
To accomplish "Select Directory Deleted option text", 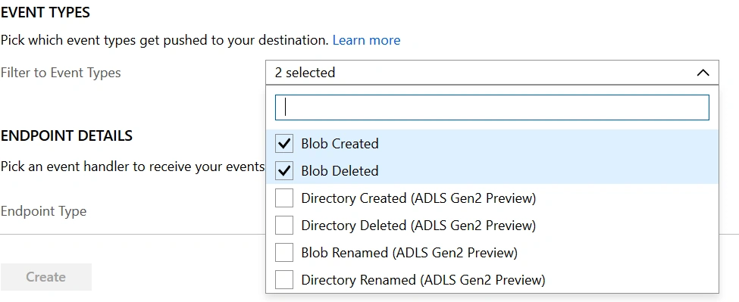I will [x=418, y=226].
